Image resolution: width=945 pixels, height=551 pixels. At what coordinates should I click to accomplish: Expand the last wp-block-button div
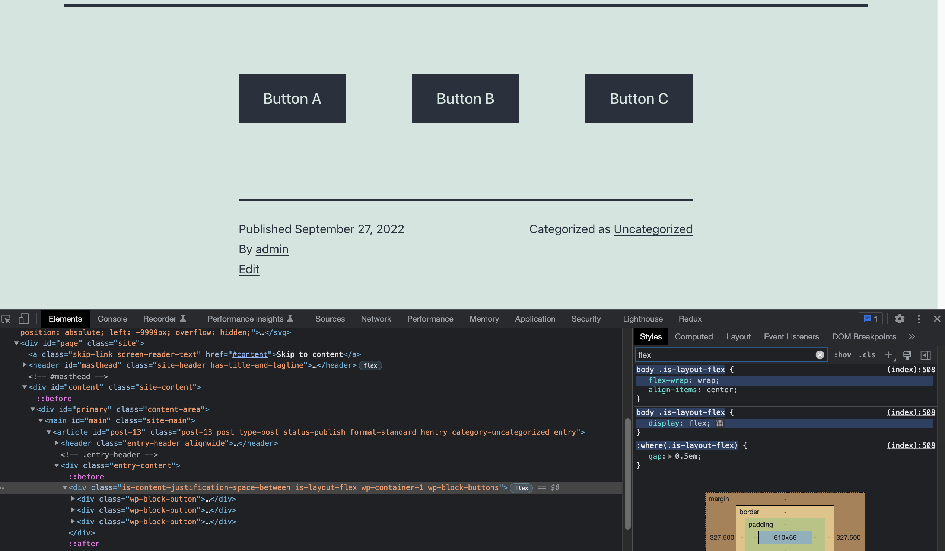click(73, 521)
